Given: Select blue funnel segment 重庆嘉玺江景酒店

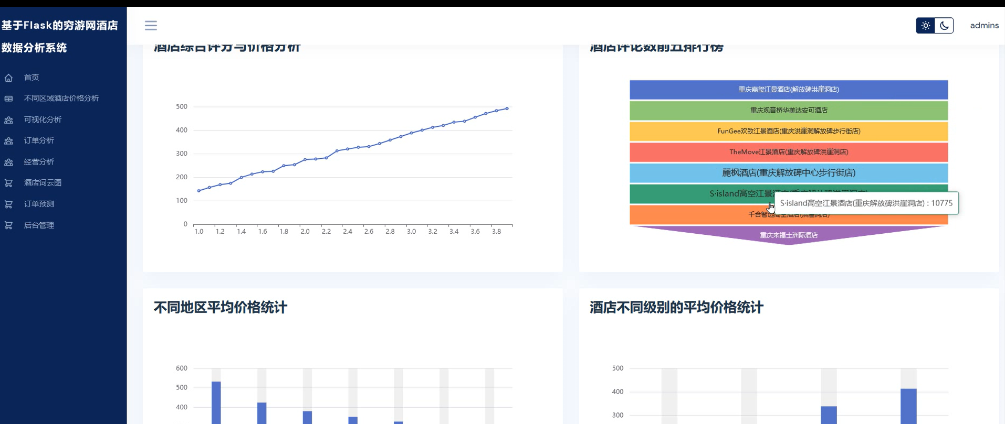Looking at the screenshot, I should (789, 90).
